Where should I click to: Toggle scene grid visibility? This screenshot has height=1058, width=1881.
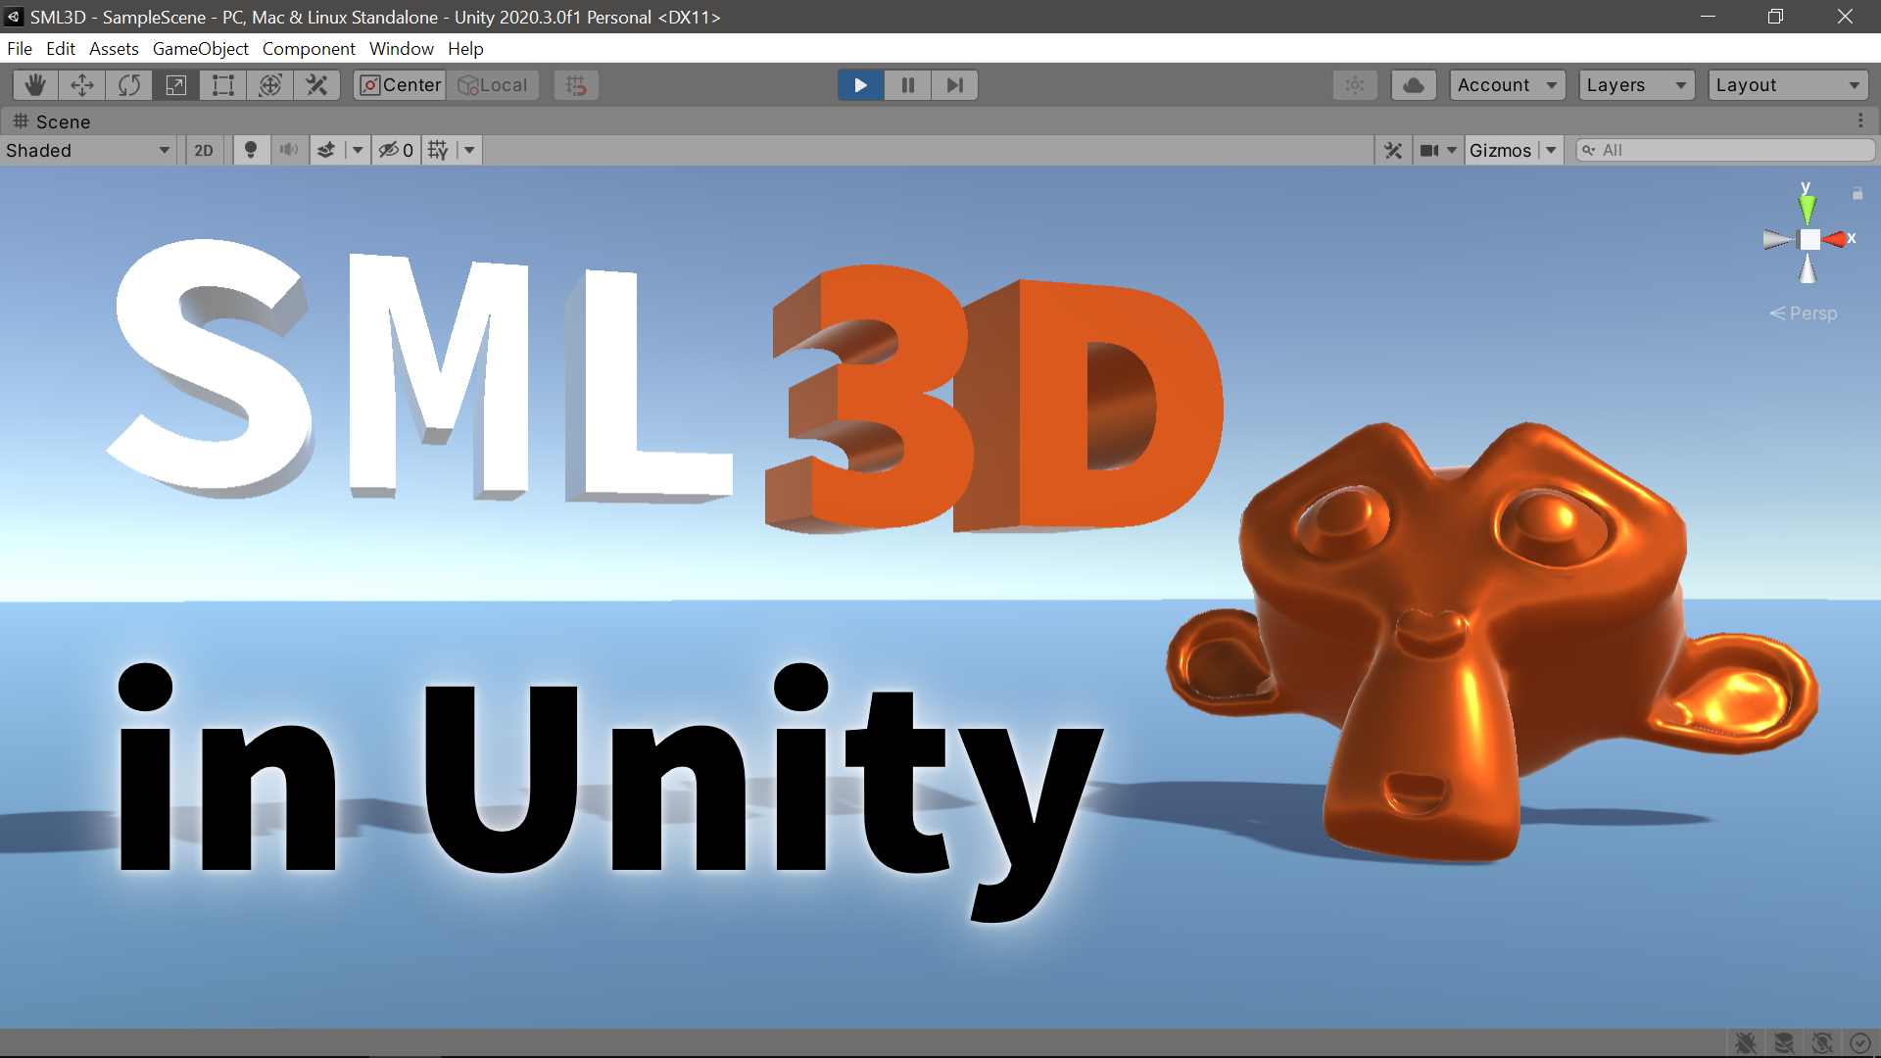[438, 150]
